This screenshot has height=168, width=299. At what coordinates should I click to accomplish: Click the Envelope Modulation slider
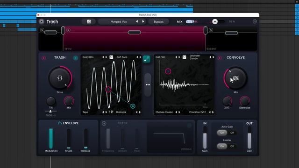pos(51,139)
